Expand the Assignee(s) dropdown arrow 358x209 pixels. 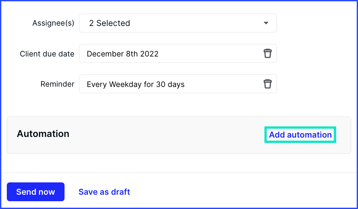click(x=266, y=23)
